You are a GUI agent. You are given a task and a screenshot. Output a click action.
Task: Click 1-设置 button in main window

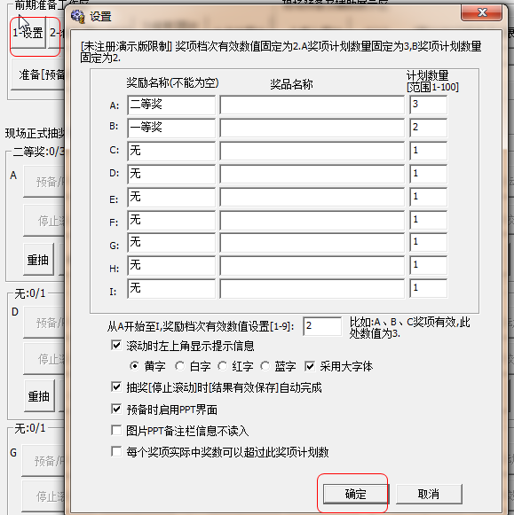click(28, 33)
